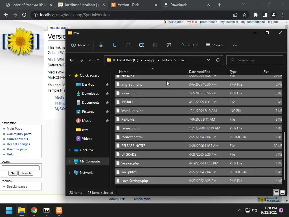Open the Sort dropdown menu
Screen dimensions: 289x217
189,45
